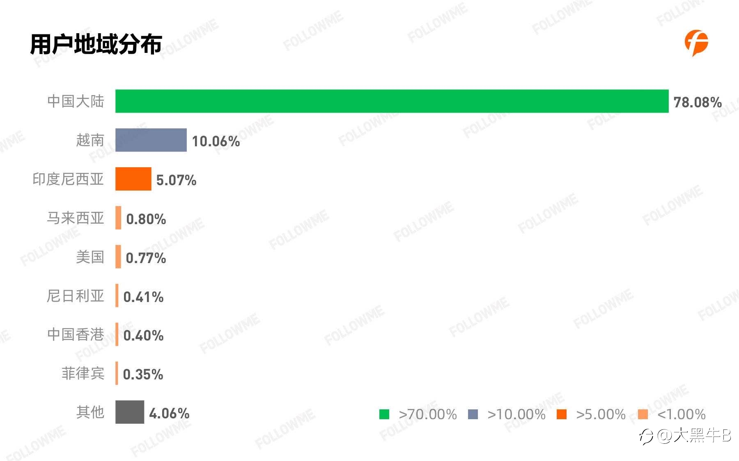Click the 4.06% value label
739x461 pixels.
[169, 413]
